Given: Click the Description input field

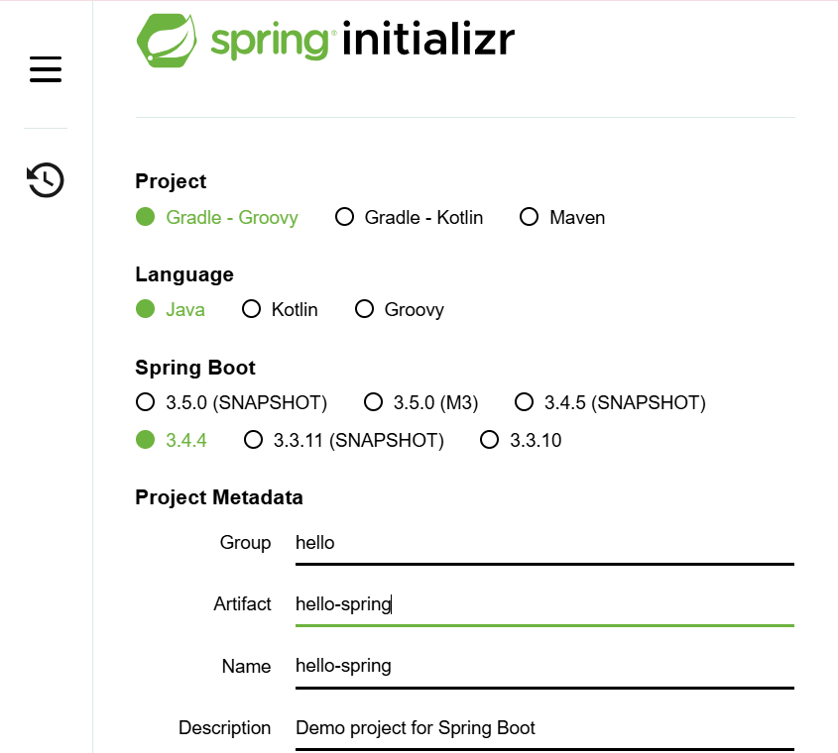Looking at the screenshot, I should tap(544, 728).
